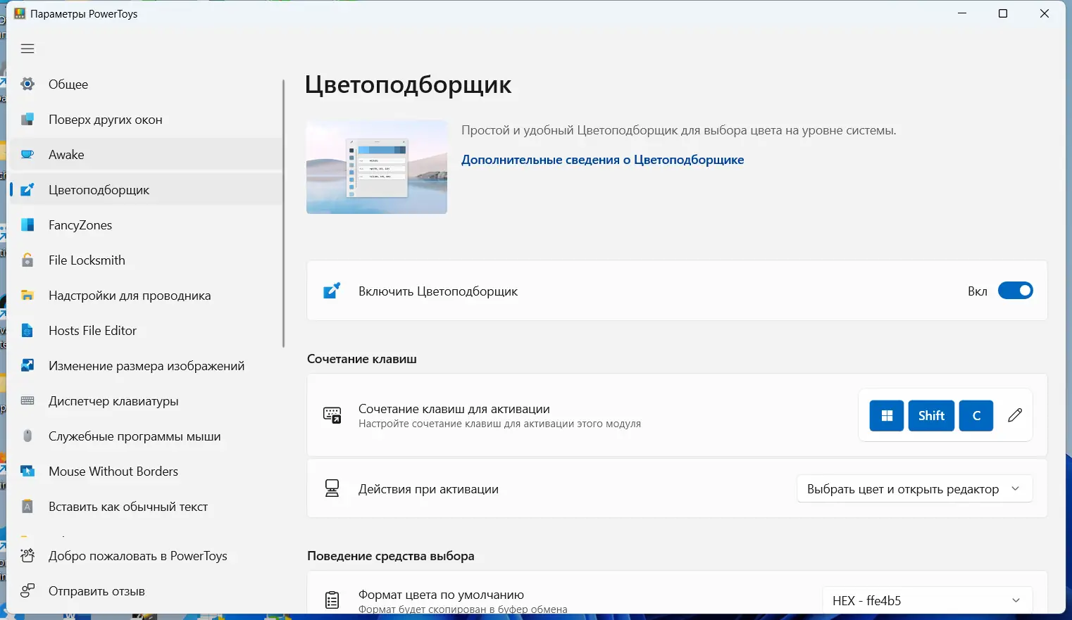This screenshot has height=620, width=1072.
Task: Click the Hosts File Editor icon
Action: [27, 331]
